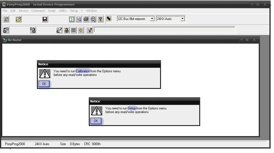
Task: Click status bar text '24XX Auto'
Action: (42, 144)
